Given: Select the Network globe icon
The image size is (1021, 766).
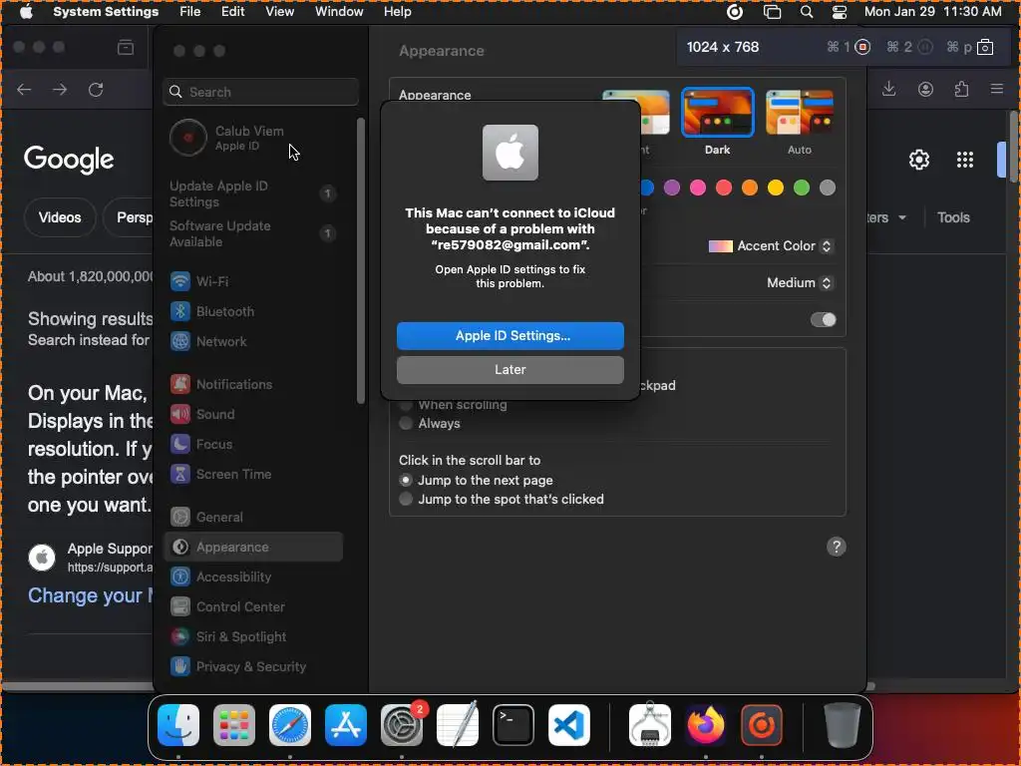Looking at the screenshot, I should (x=180, y=341).
